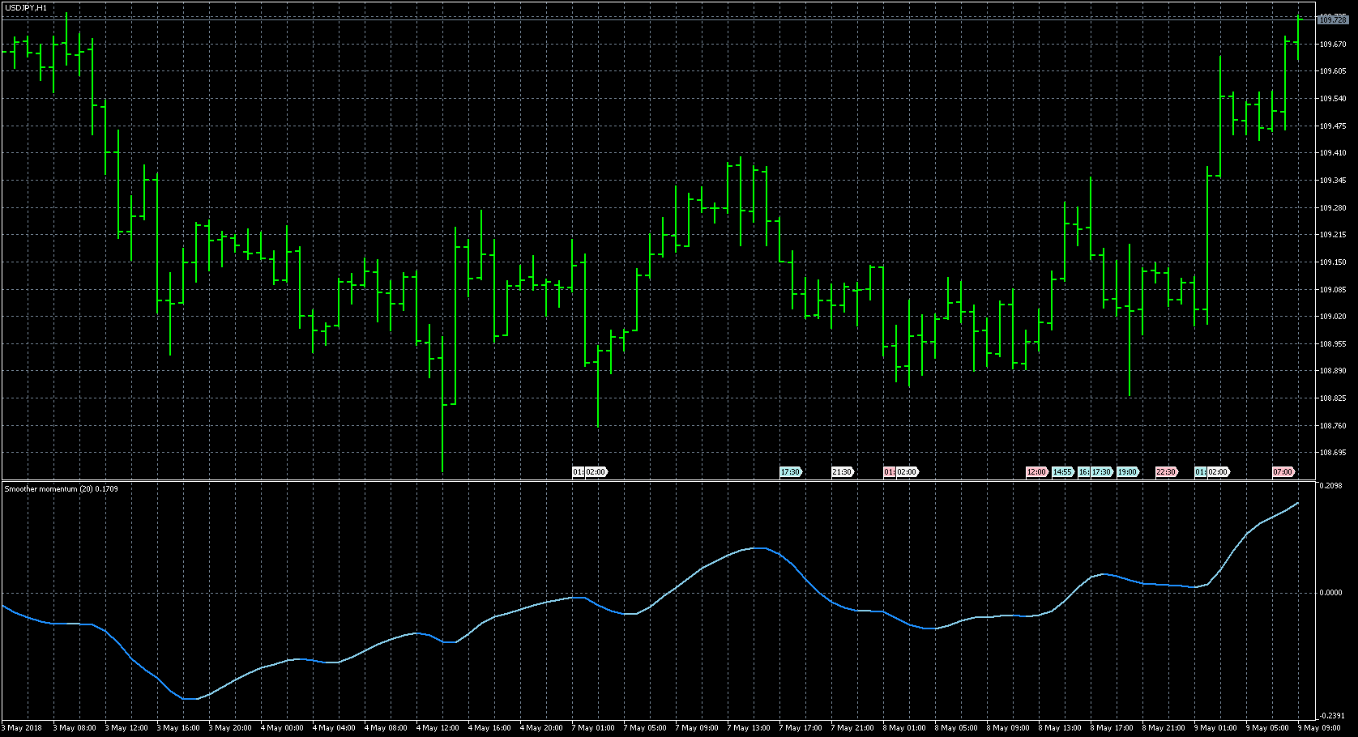Click the USDJPY,H1 chart title label
Image resolution: width=1358 pixels, height=737 pixels.
coord(26,8)
